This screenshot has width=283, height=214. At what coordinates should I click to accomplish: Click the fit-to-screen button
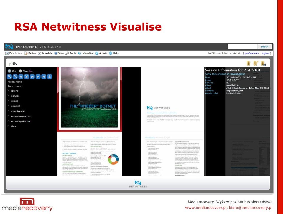27,77
